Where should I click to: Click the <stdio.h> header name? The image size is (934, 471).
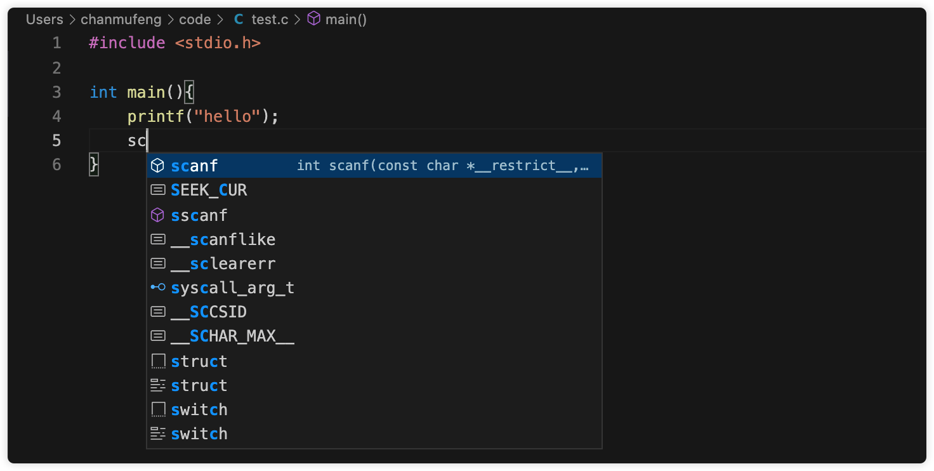(218, 43)
